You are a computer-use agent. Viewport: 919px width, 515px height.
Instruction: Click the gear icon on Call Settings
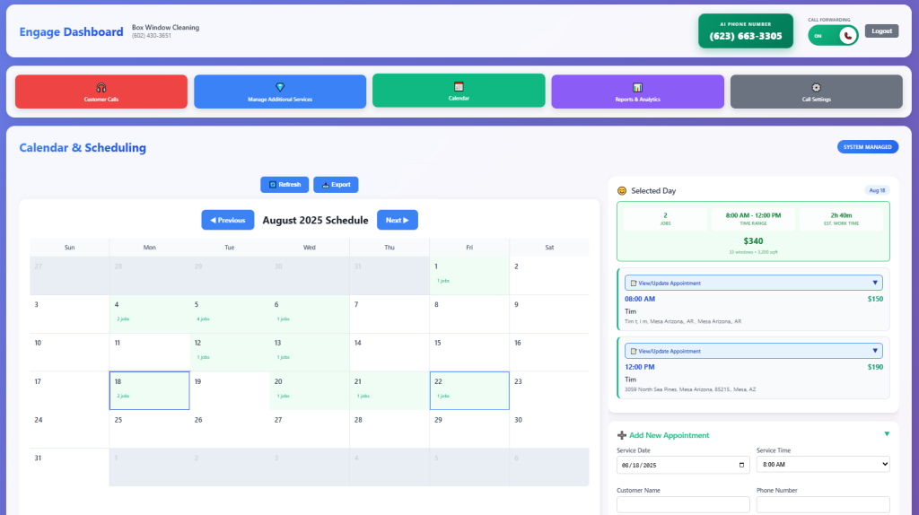point(816,87)
